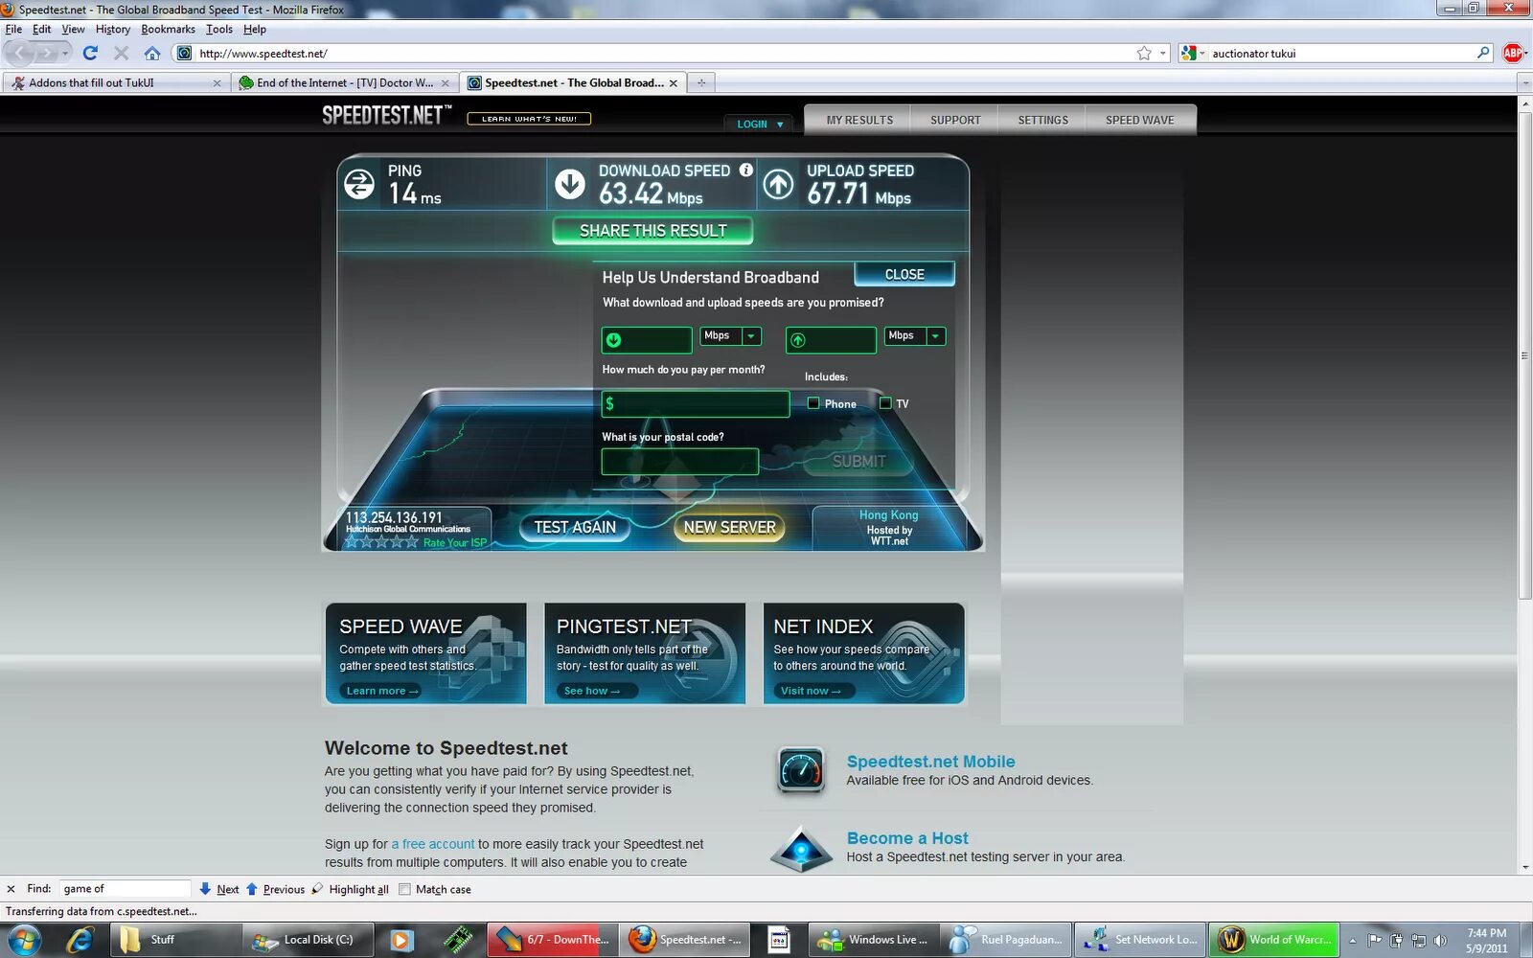Click the TEST AGAIN button
The height and width of the screenshot is (958, 1533).
[x=575, y=527]
